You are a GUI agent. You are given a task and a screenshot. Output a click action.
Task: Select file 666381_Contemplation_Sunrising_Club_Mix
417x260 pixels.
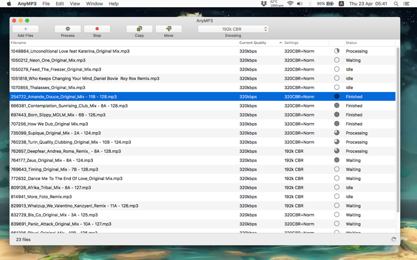click(x=69, y=106)
